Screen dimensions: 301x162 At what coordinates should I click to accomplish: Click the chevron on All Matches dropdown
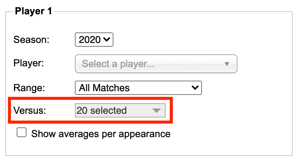195,88
